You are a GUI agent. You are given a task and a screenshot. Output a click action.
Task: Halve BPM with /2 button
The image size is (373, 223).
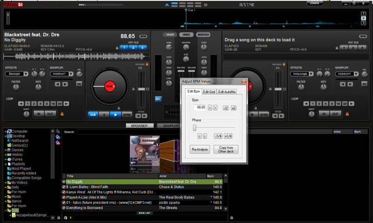pyautogui.click(x=226, y=108)
